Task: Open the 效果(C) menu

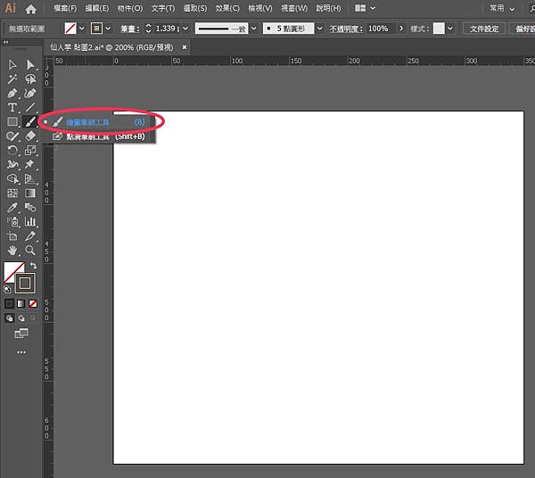Action: (227, 8)
